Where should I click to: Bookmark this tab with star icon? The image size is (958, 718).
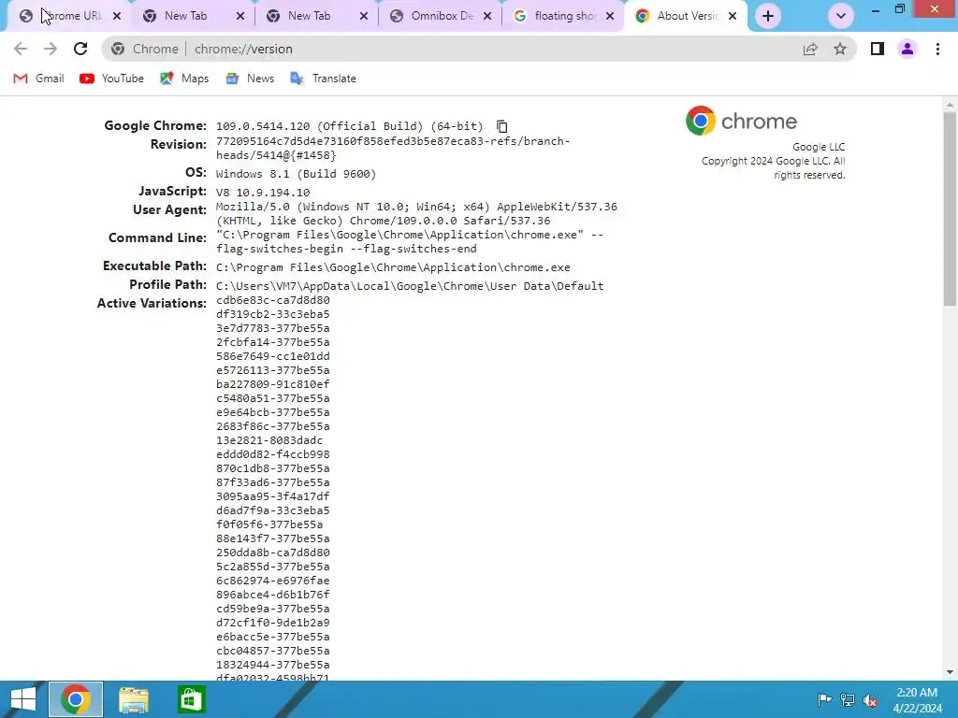point(840,49)
